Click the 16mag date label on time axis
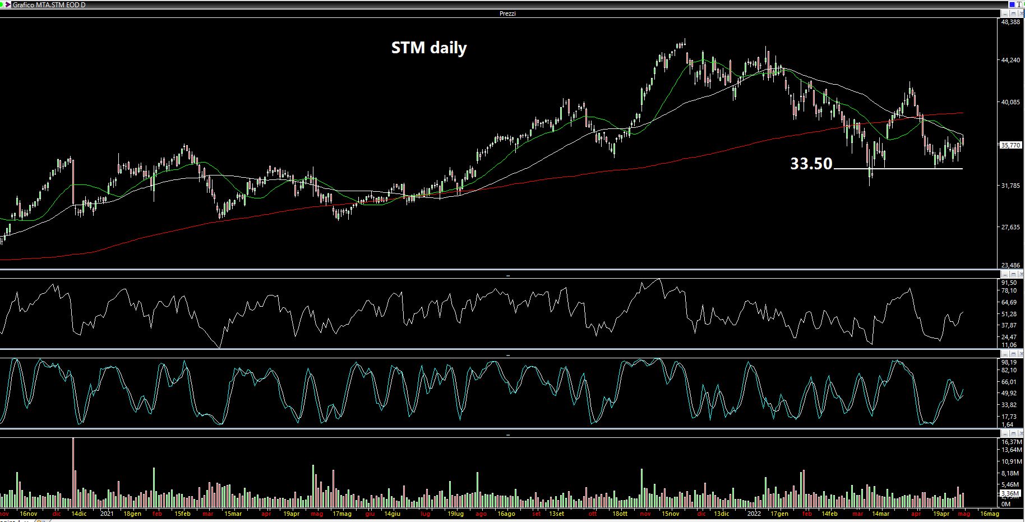Viewport: 1025px width, 522px height. tap(989, 514)
